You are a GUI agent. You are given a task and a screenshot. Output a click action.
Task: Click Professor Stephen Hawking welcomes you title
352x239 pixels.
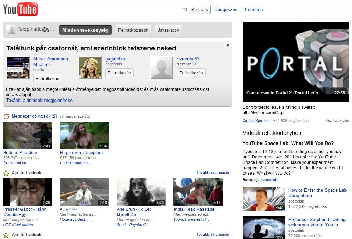[x=317, y=222]
